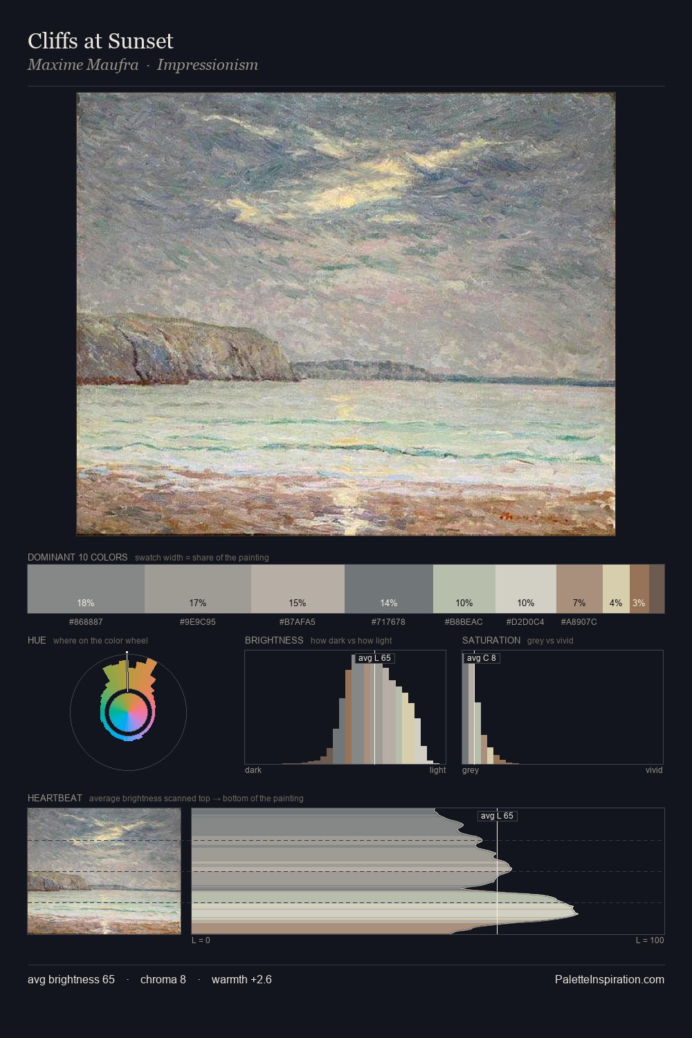Click the hue color wheel center
Image resolution: width=692 pixels, height=1038 pixels.
pos(128,711)
